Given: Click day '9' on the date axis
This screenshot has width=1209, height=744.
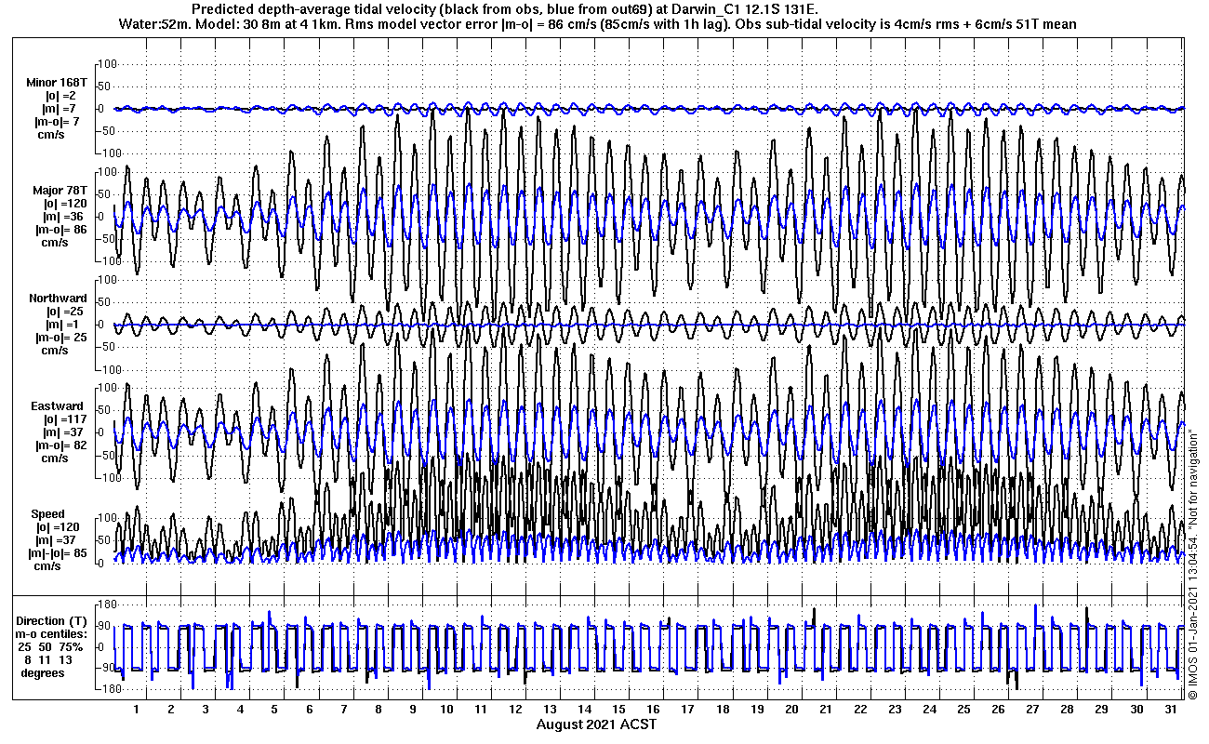Looking at the screenshot, I should (412, 710).
